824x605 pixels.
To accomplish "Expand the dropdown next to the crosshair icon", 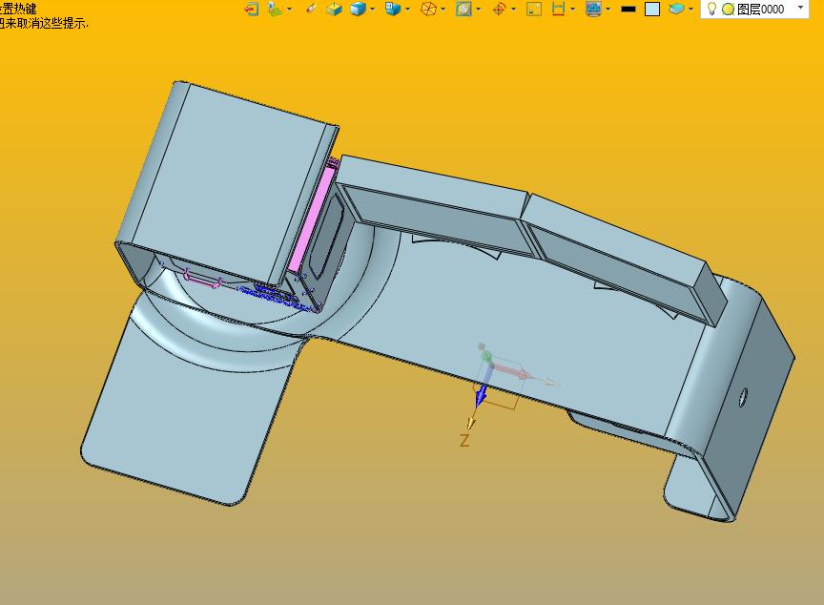I will [x=513, y=10].
